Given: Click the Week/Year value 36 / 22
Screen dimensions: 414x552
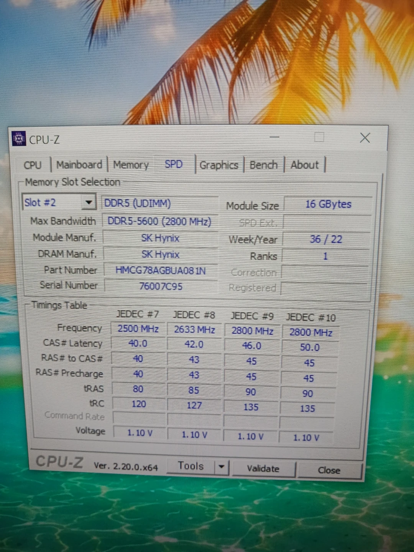Looking at the screenshot, I should click(x=326, y=239).
